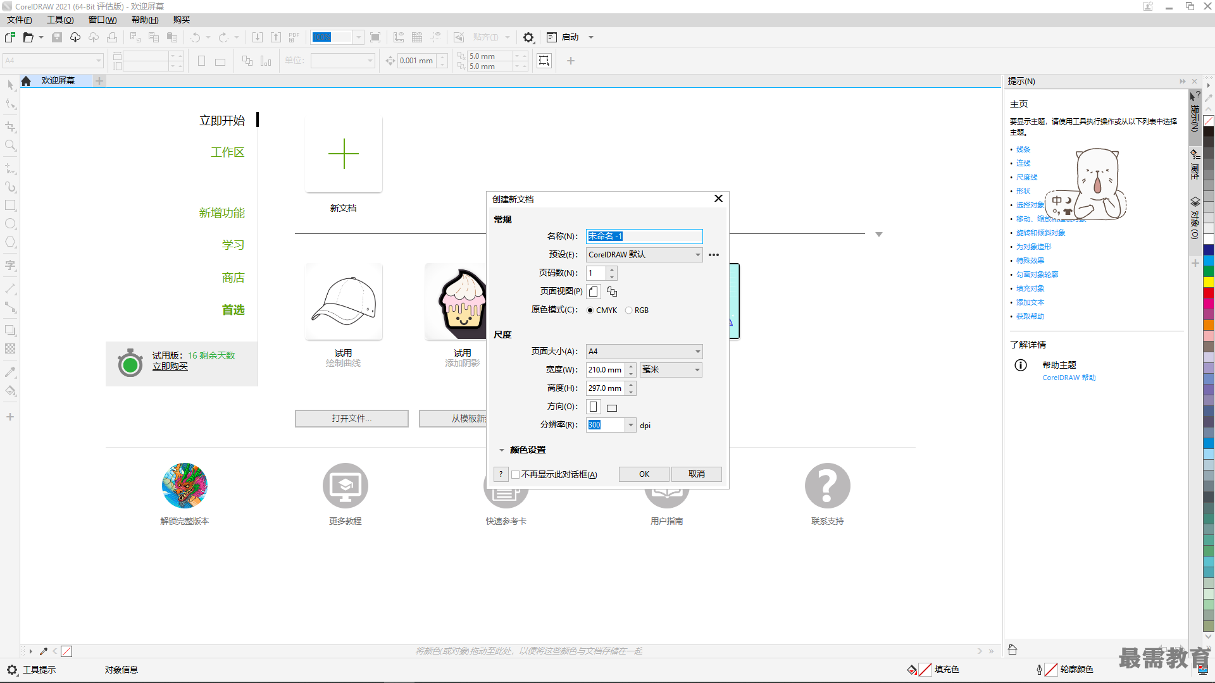Expand the welcome screen filter arrow

tap(878, 235)
